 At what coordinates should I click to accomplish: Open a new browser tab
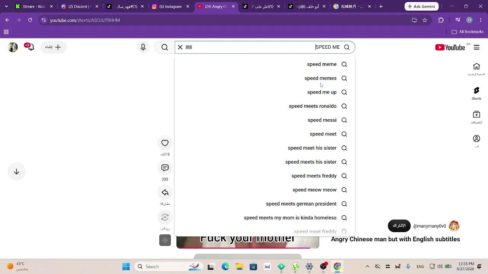click(x=381, y=6)
